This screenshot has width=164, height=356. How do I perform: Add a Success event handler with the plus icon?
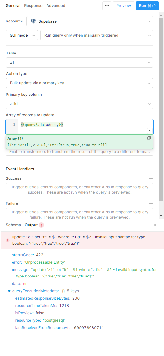point(151,178)
